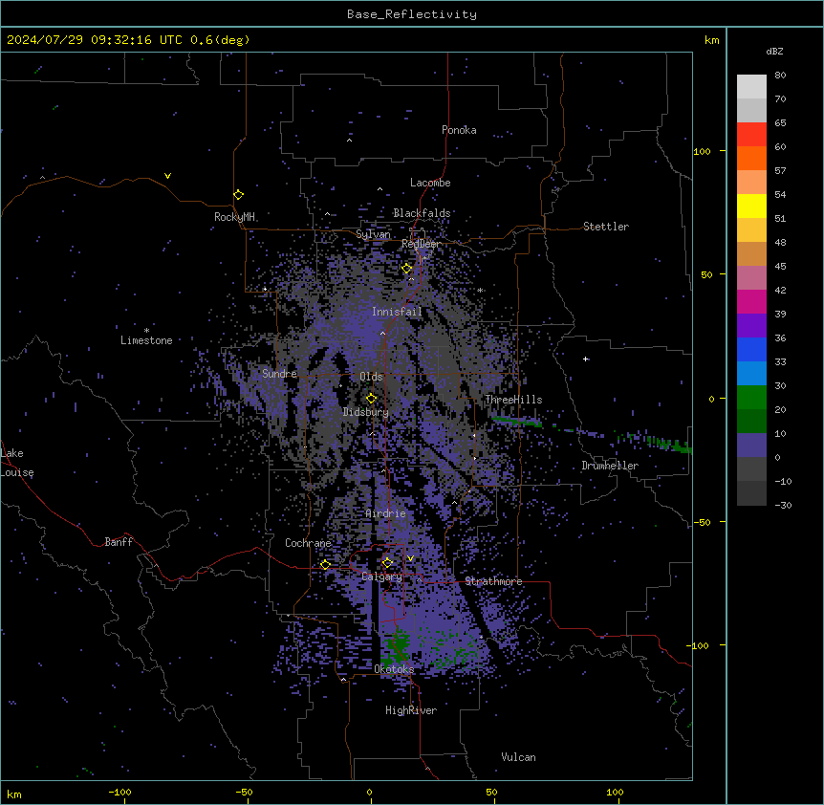Viewport: 824px width, 805px height.
Task: Click the yellow station marker below RedDeer
Action: click(x=406, y=269)
